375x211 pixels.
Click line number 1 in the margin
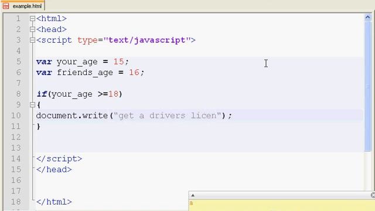tap(18, 18)
